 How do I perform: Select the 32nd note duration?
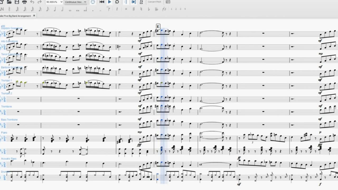32,9
